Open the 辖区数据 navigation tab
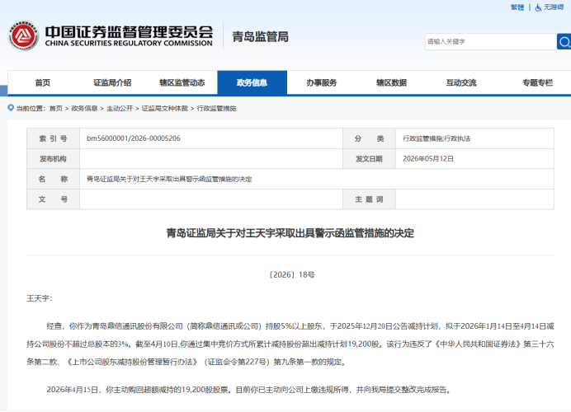Image resolution: width=571 pixels, height=412 pixels. pos(391,83)
